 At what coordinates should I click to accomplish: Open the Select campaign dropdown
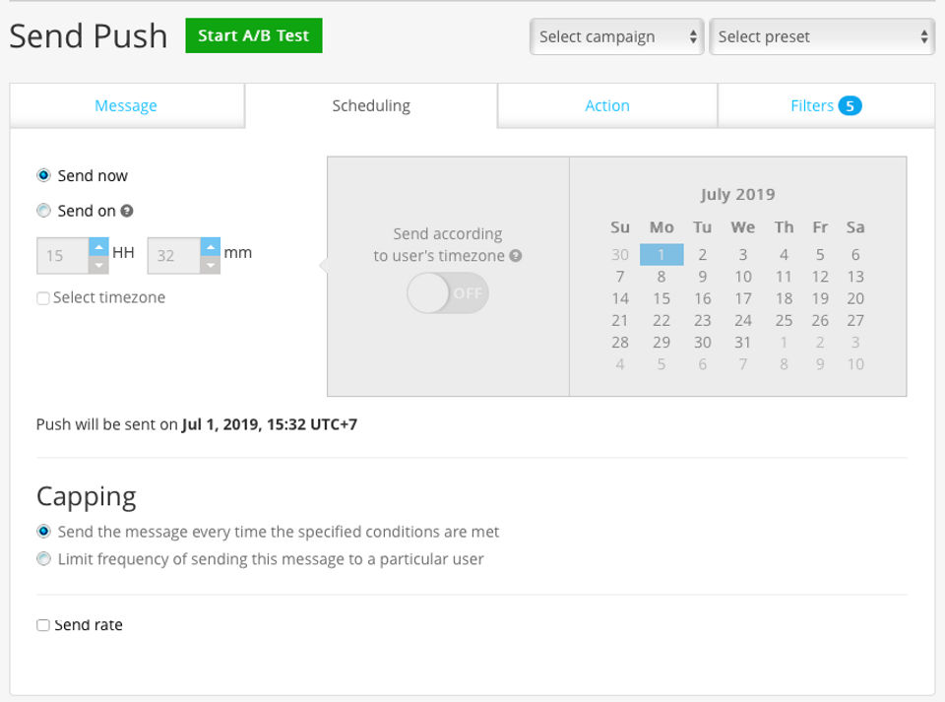pyautogui.click(x=617, y=37)
